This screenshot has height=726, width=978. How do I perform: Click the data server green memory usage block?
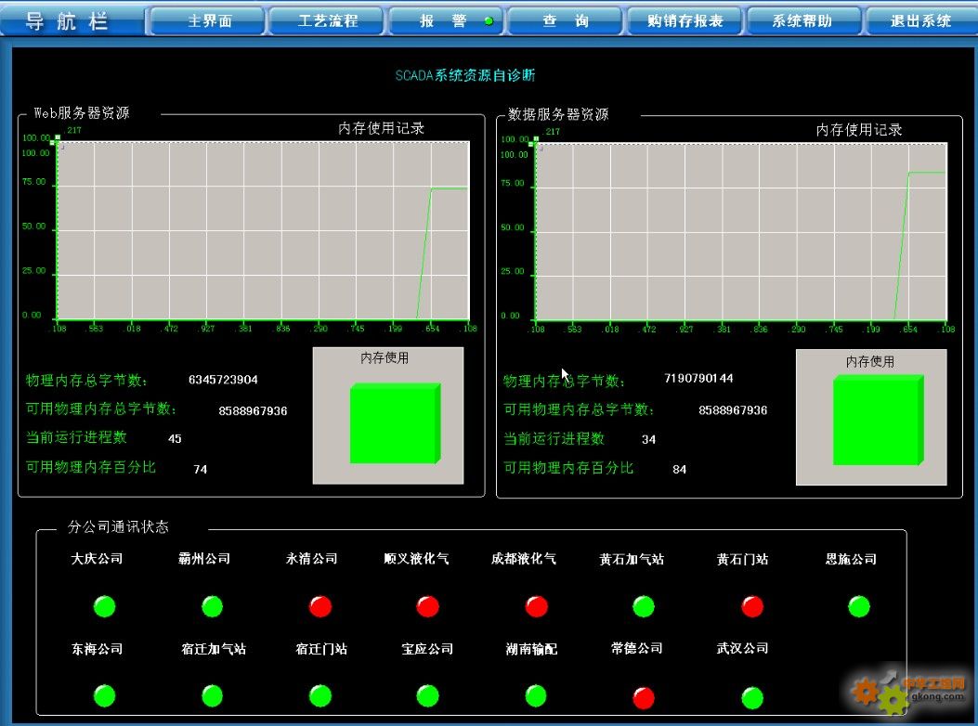[877, 421]
